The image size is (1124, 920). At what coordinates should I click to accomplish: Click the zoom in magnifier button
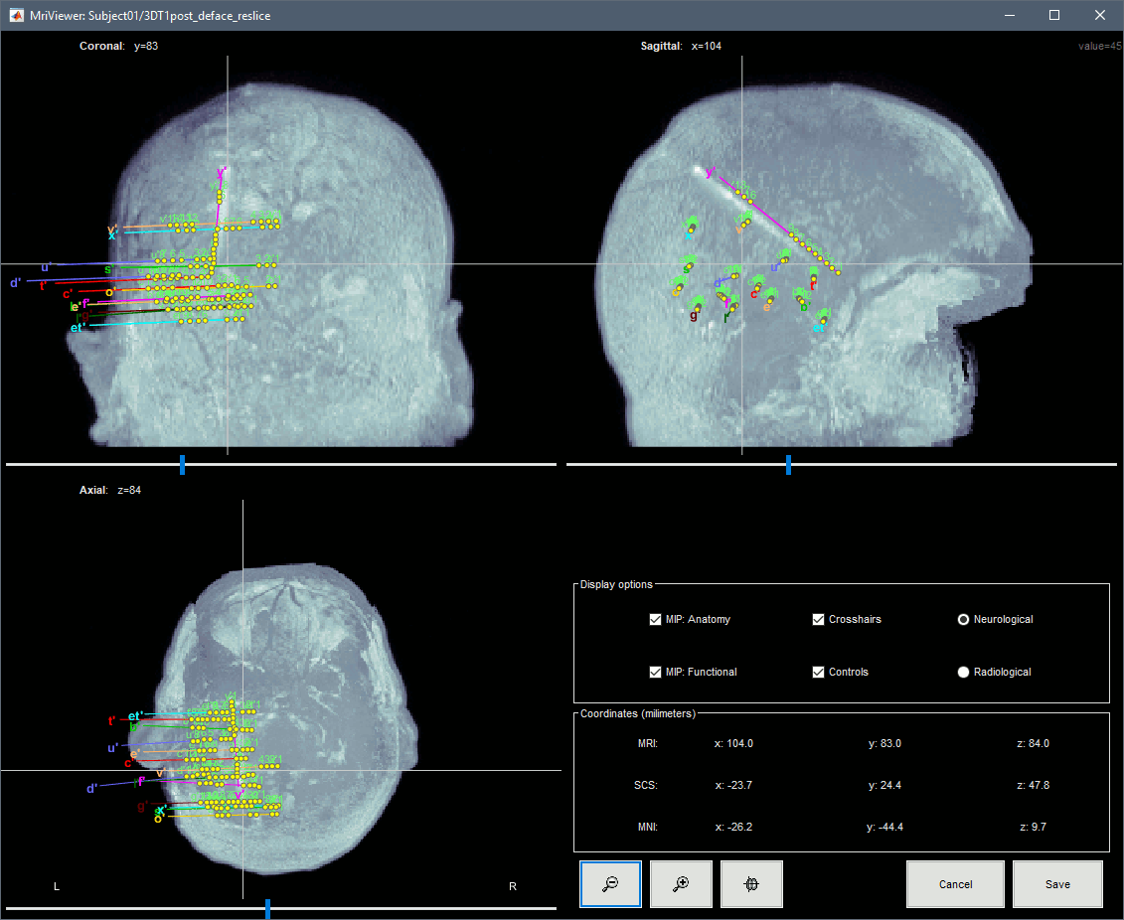681,884
